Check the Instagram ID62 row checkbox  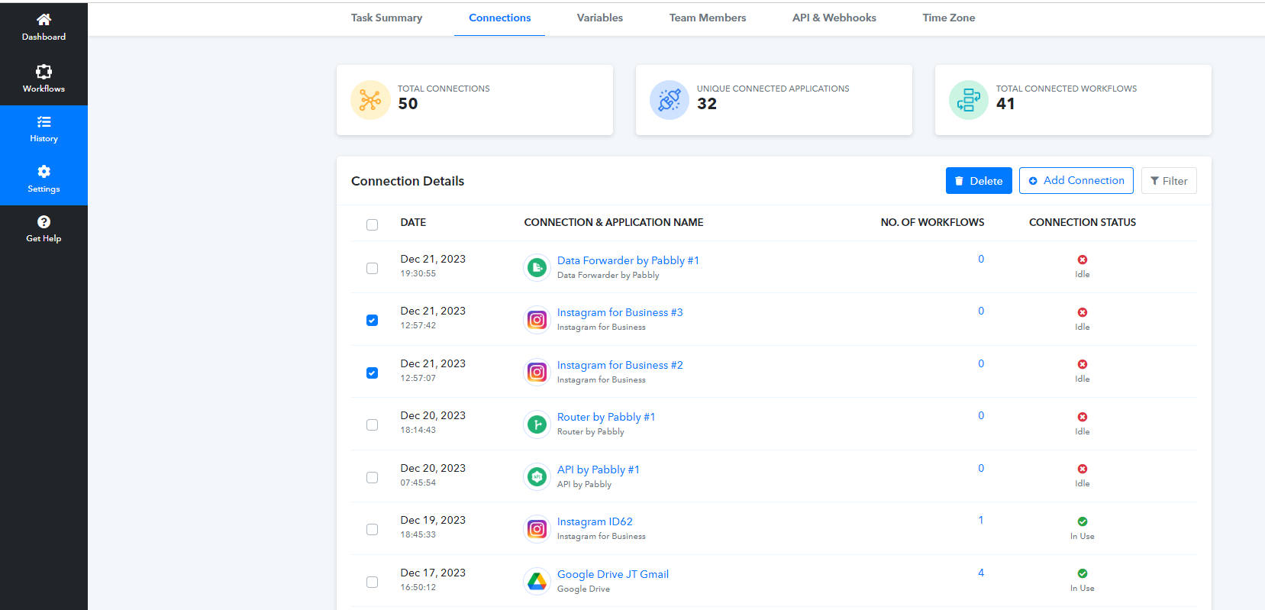[372, 529]
